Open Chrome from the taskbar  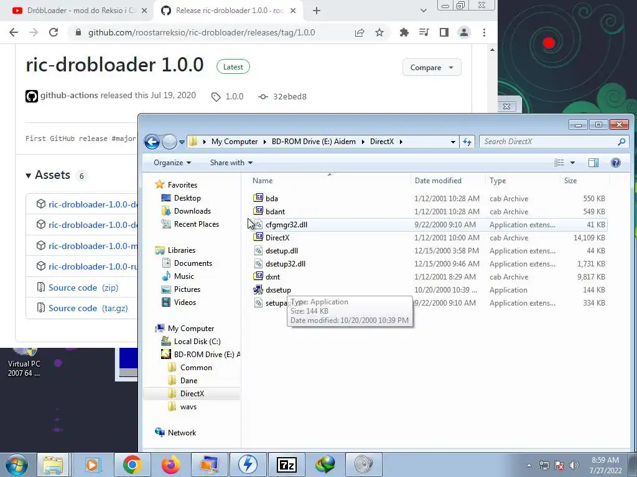[x=132, y=465]
